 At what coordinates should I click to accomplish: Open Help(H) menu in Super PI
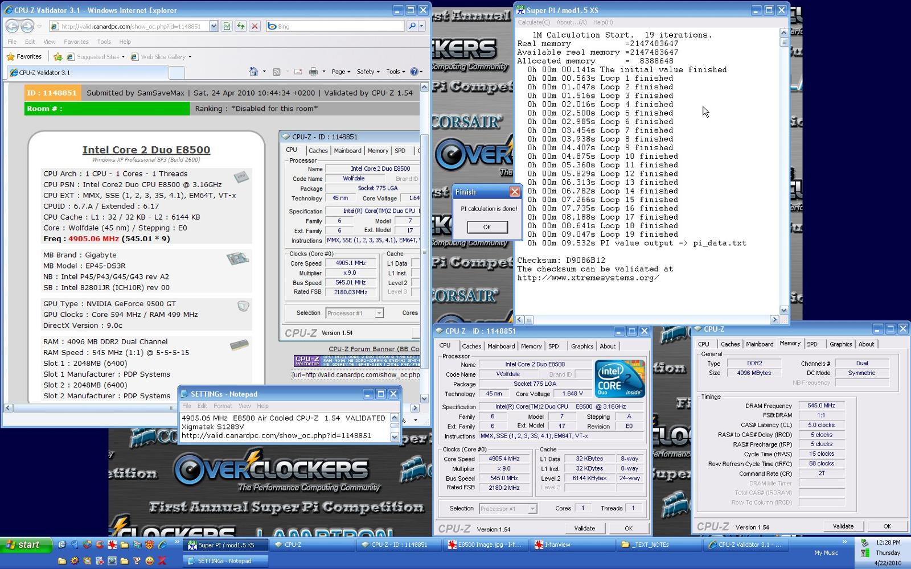click(603, 22)
